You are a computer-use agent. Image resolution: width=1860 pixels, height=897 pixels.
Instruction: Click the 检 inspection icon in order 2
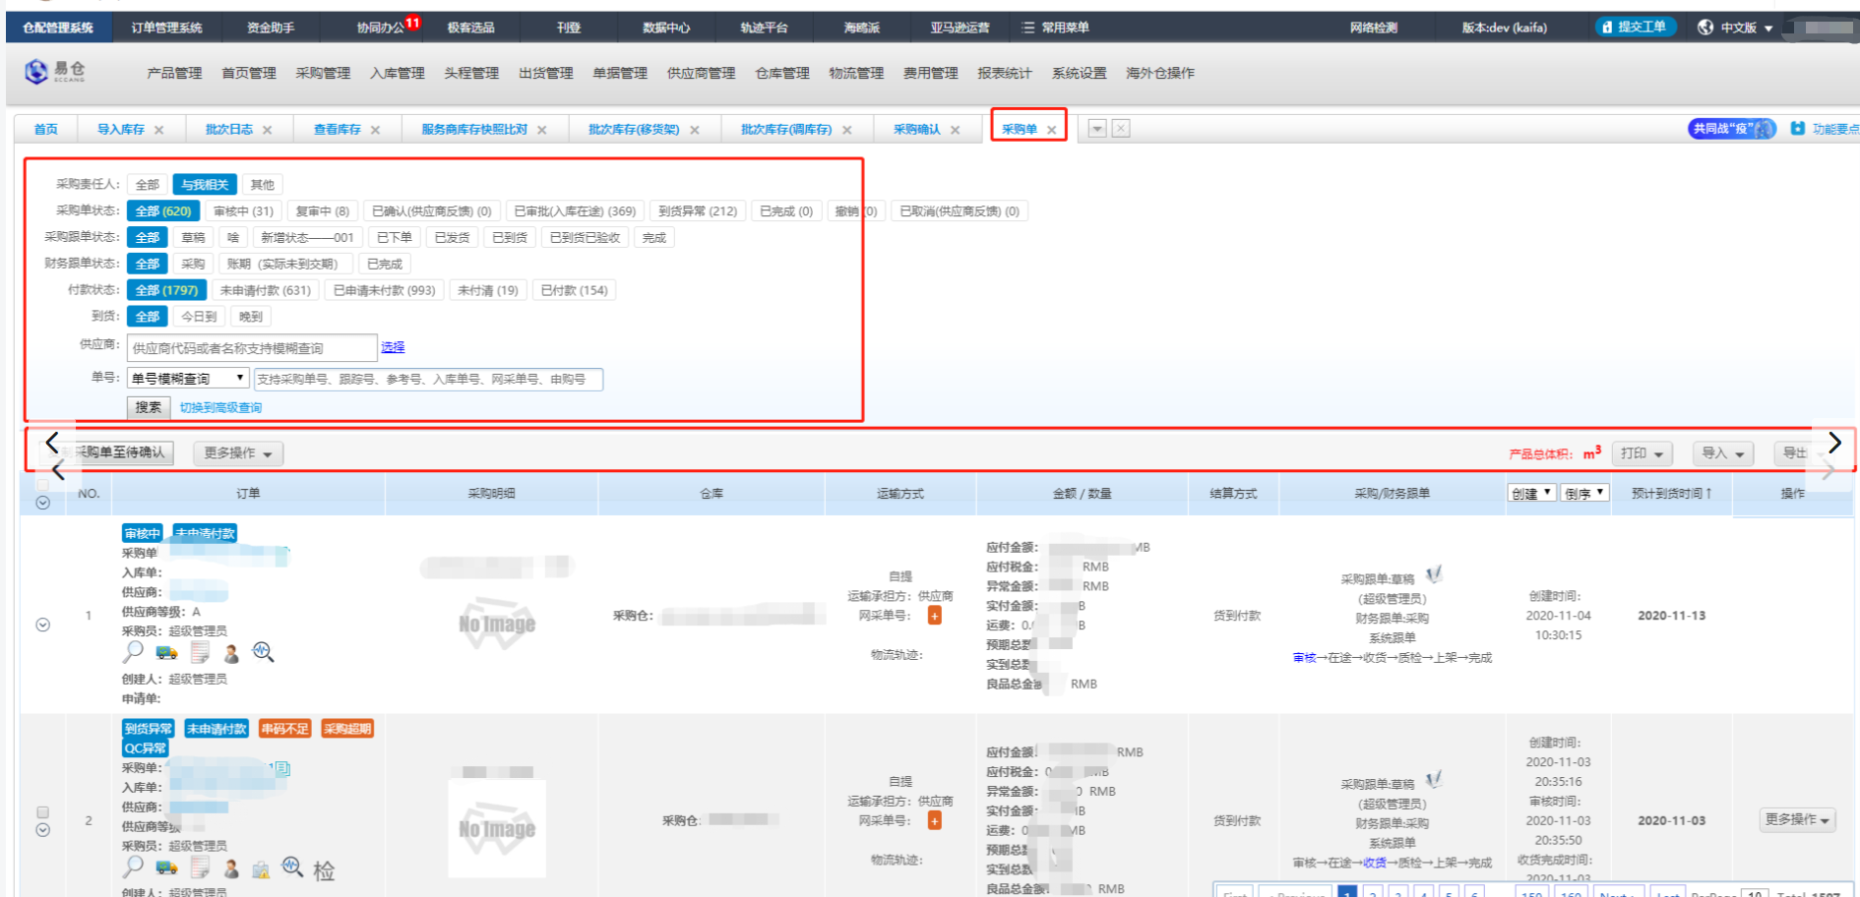pos(325,869)
